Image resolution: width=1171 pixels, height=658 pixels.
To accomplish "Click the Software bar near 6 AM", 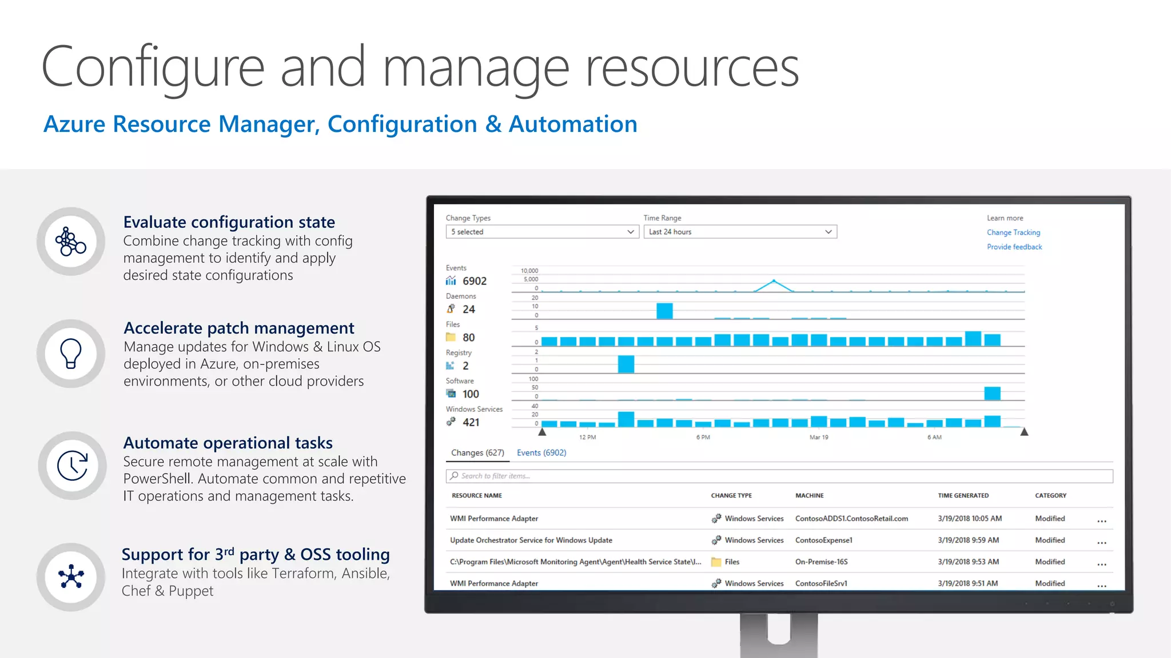I will coord(992,393).
